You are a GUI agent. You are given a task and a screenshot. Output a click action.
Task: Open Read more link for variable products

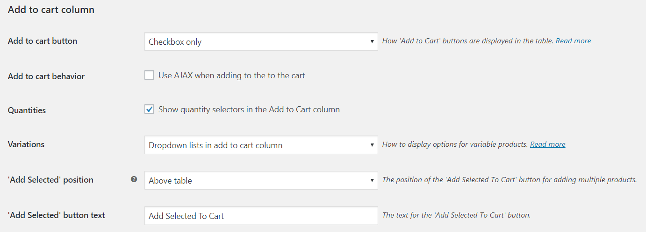point(548,144)
